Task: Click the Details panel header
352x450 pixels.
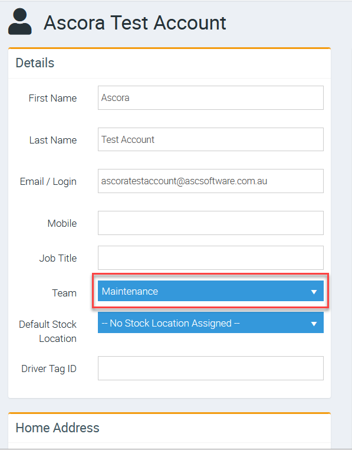Action: 35,63
